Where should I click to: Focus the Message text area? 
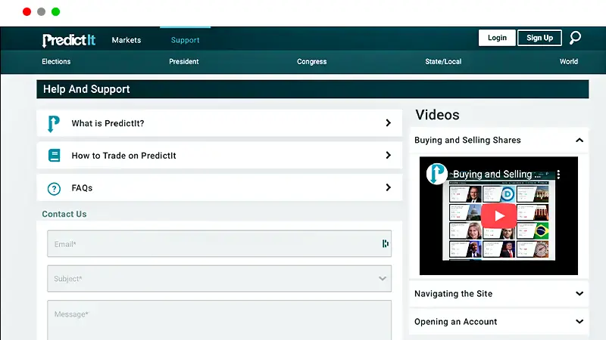pos(219,320)
